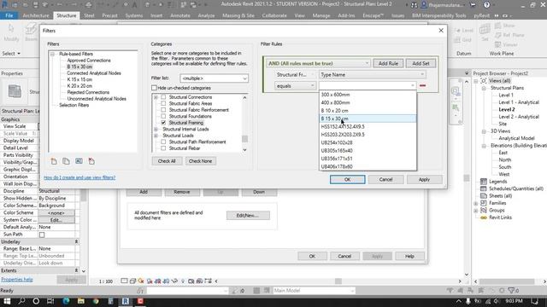Click the Cancel button in Filters dialog

point(385,179)
